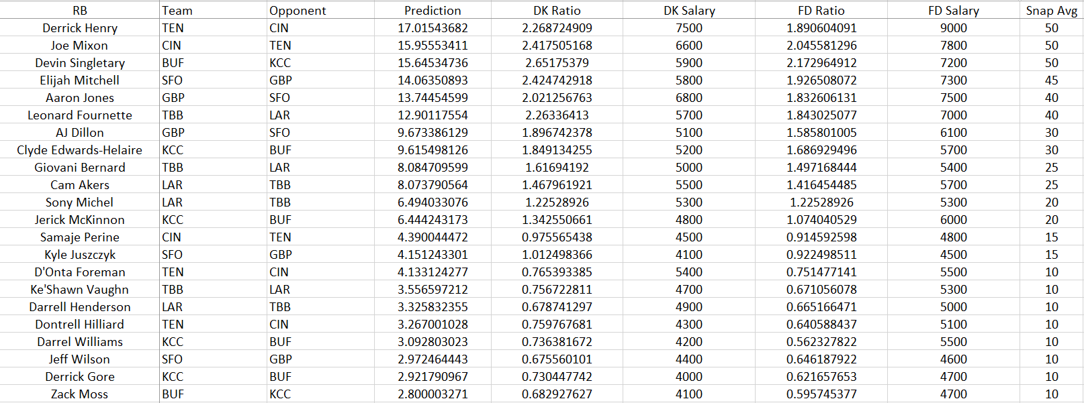Select prediction value 15.64534736
1084x403 pixels.
pyautogui.click(x=433, y=62)
